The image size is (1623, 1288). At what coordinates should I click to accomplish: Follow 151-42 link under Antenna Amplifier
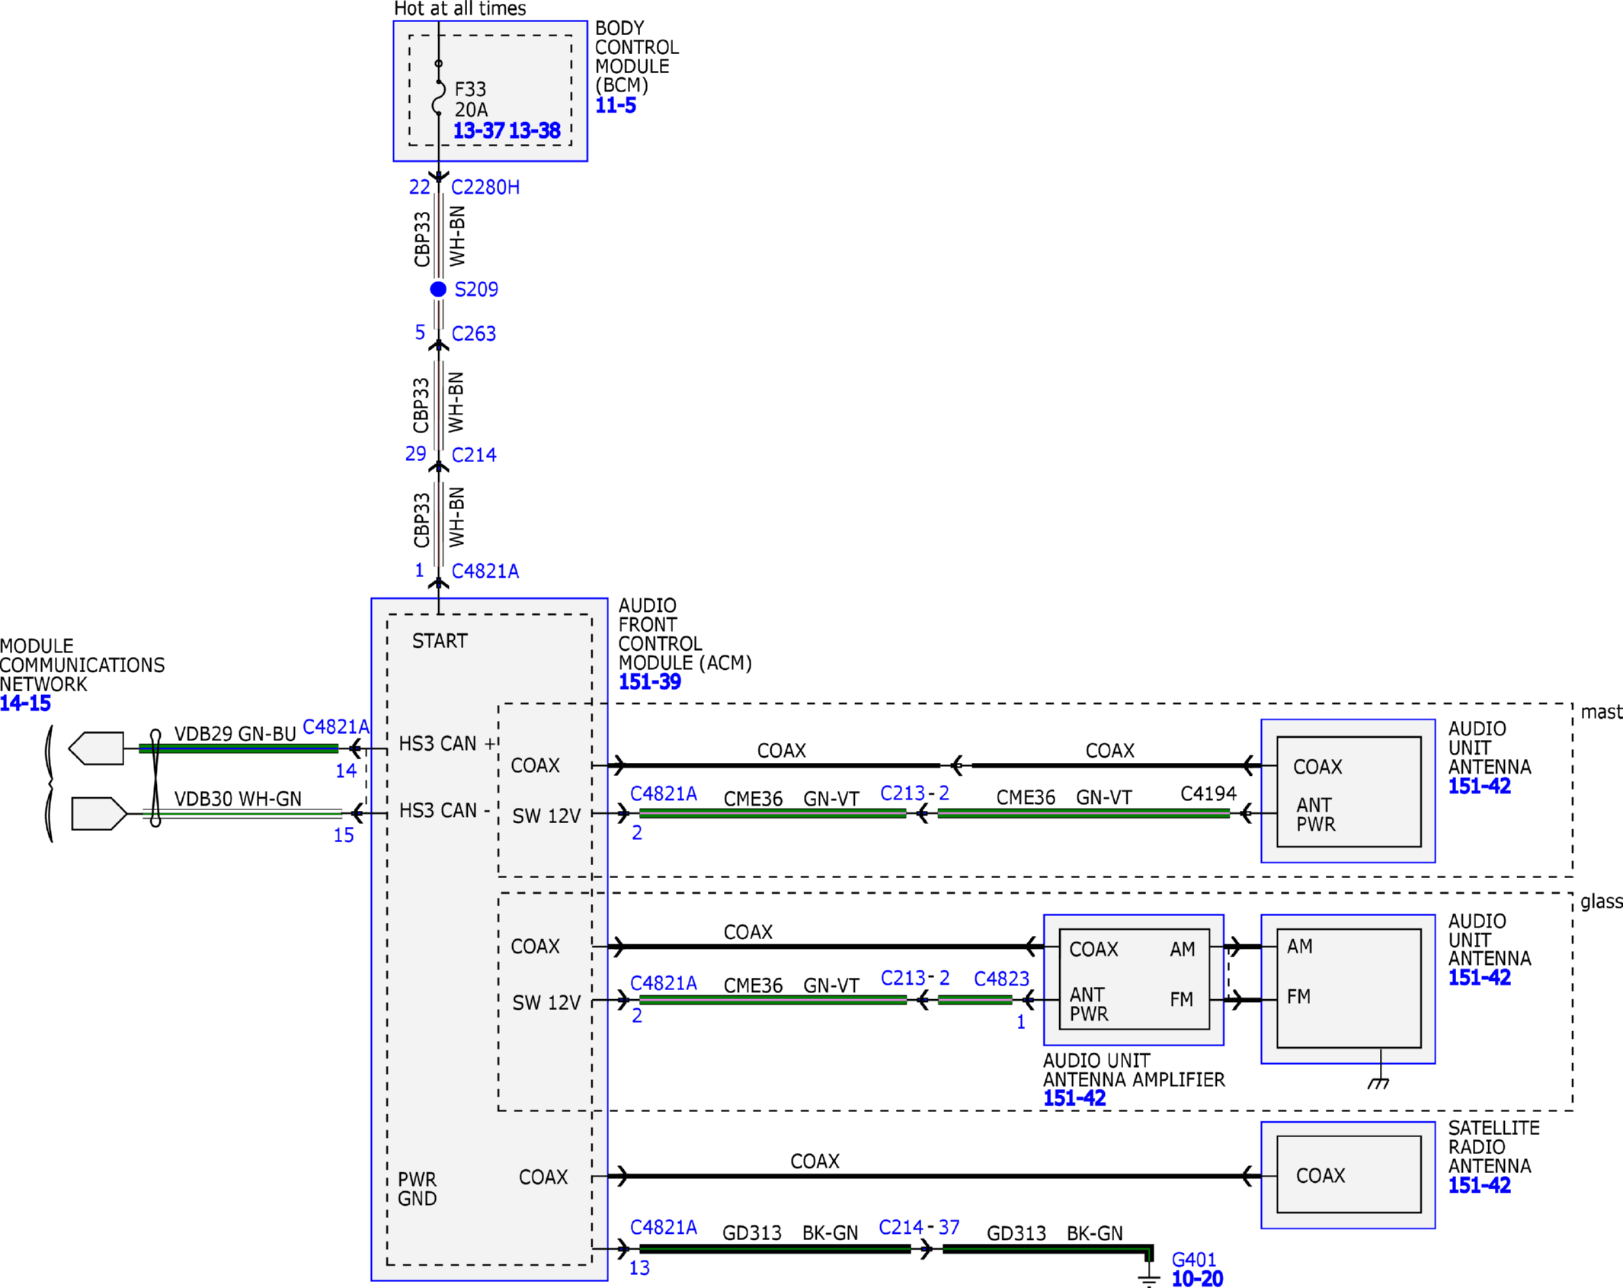click(x=1074, y=1098)
